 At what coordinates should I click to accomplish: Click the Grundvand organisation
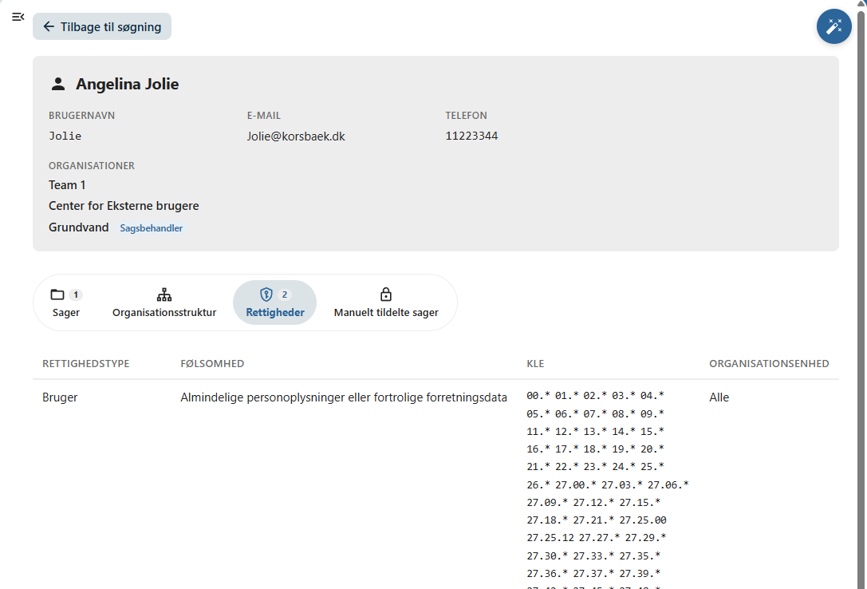click(x=78, y=227)
